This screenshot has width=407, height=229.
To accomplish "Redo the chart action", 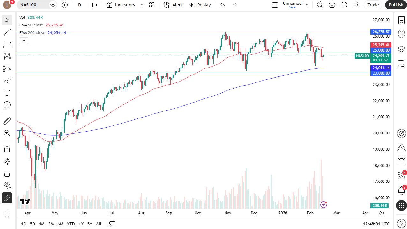I will 234,5.
